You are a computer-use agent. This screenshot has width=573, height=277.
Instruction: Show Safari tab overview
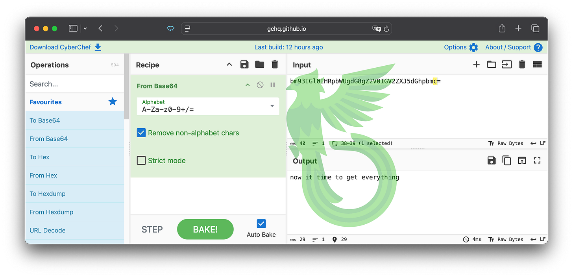pos(535,28)
